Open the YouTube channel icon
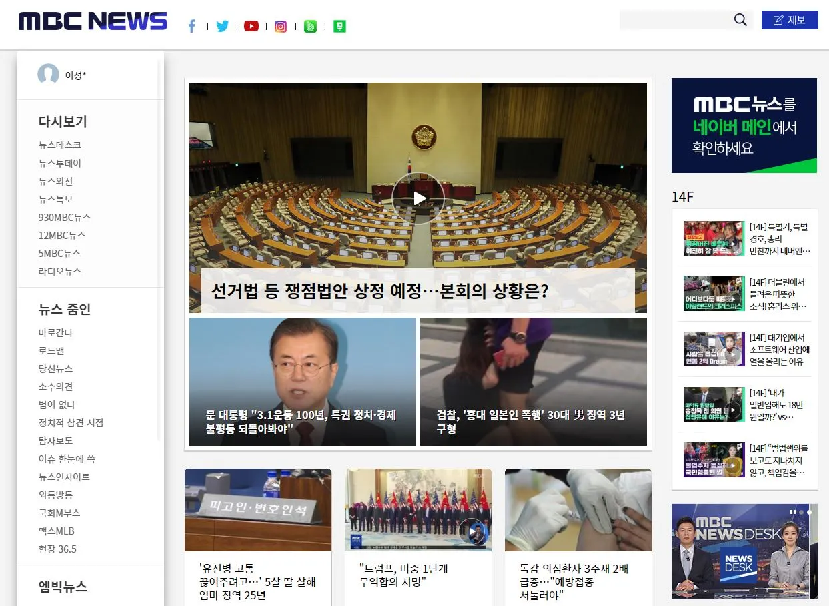This screenshot has width=829, height=606. click(x=251, y=26)
